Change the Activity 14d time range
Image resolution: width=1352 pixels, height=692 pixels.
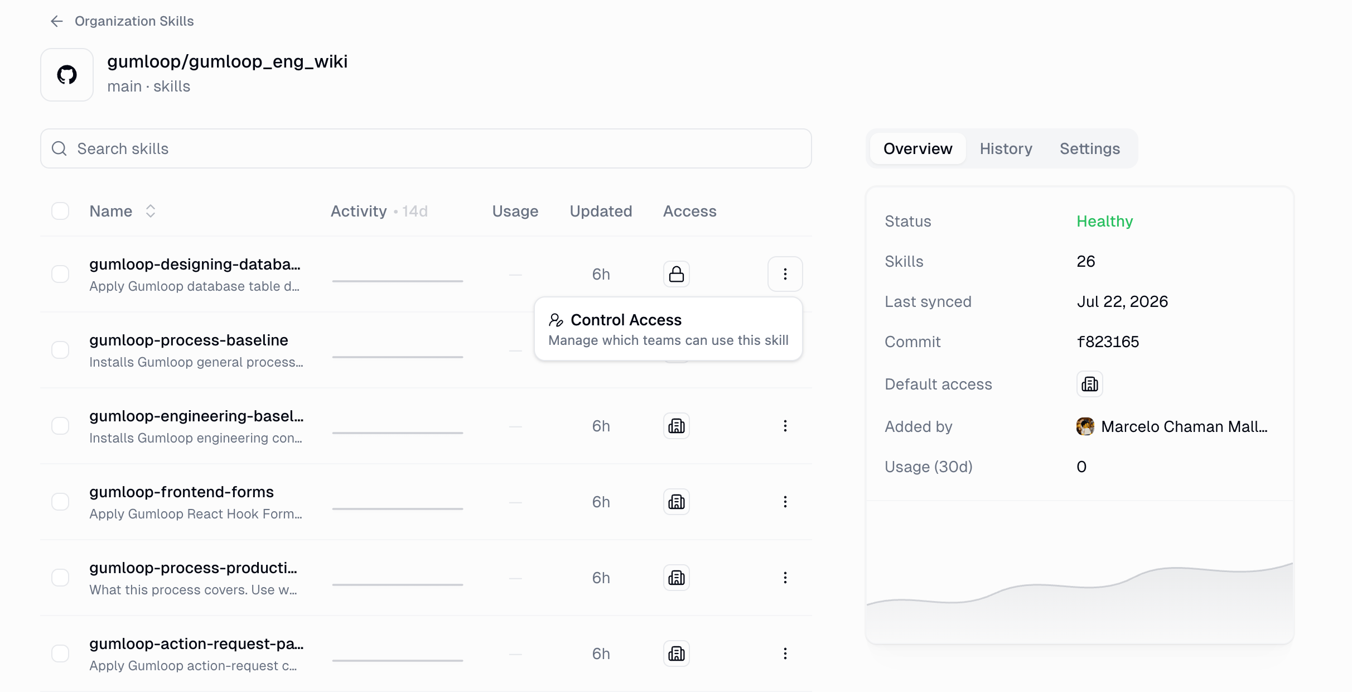click(x=414, y=212)
